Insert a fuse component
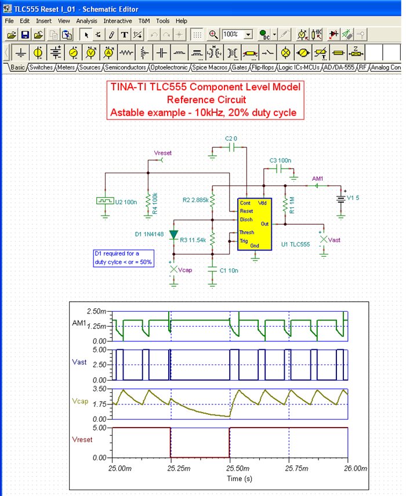The width and height of the screenshot is (406, 496). (338, 53)
